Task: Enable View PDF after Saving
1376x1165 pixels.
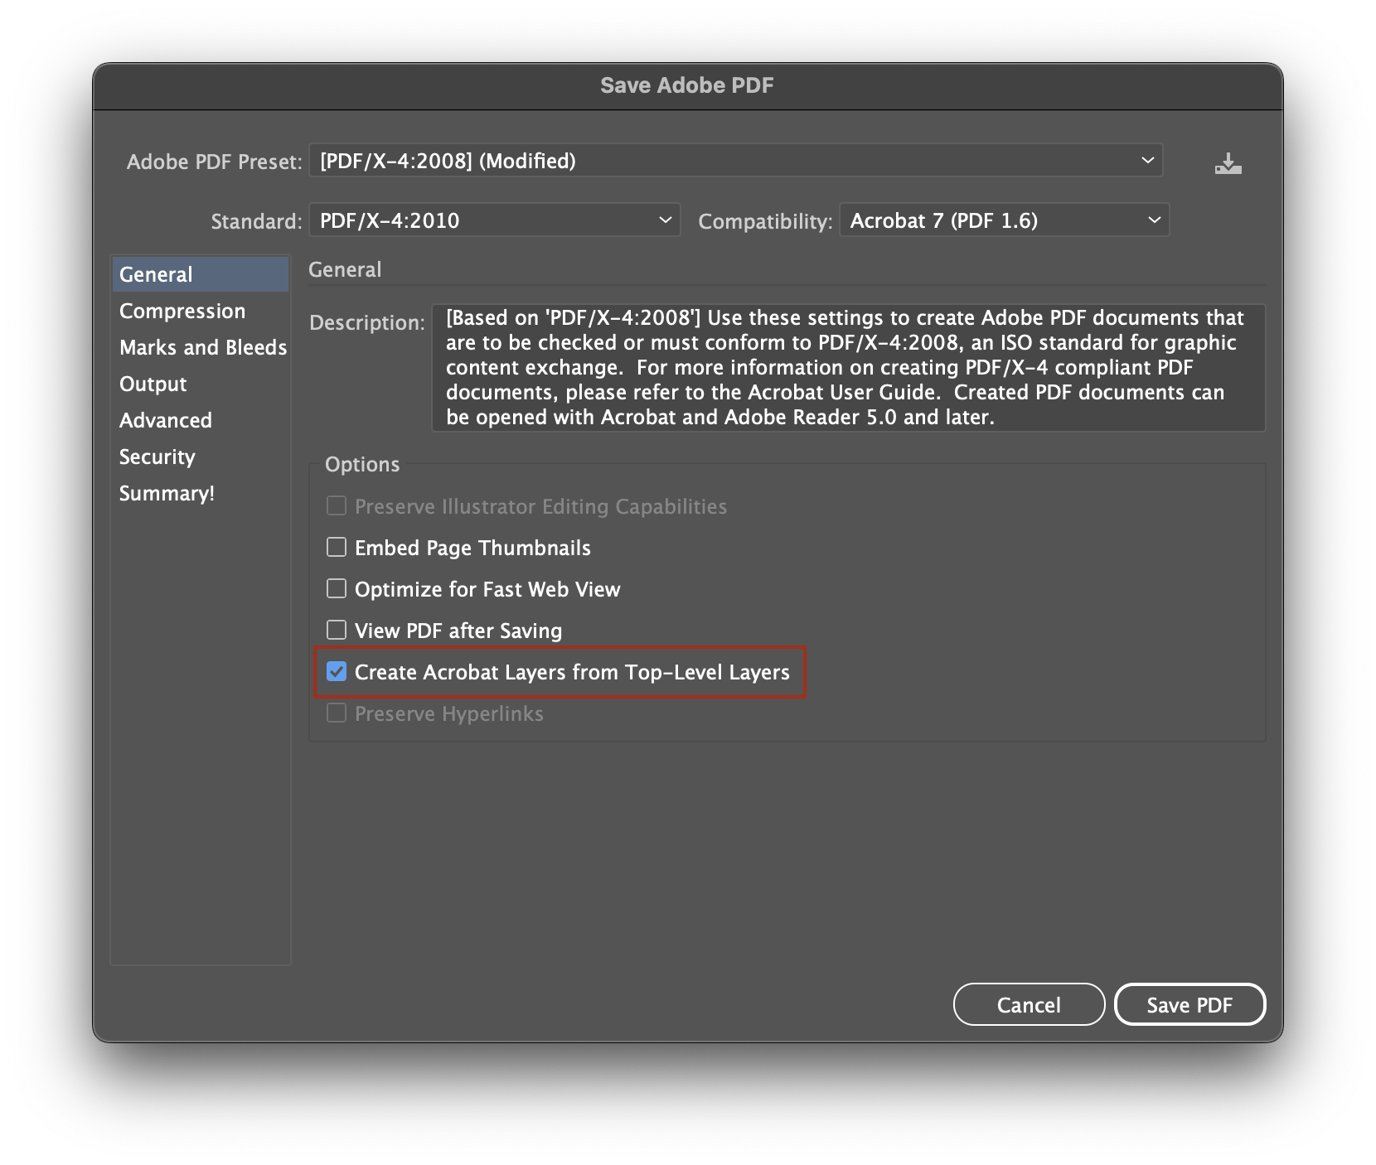Action: (x=337, y=630)
